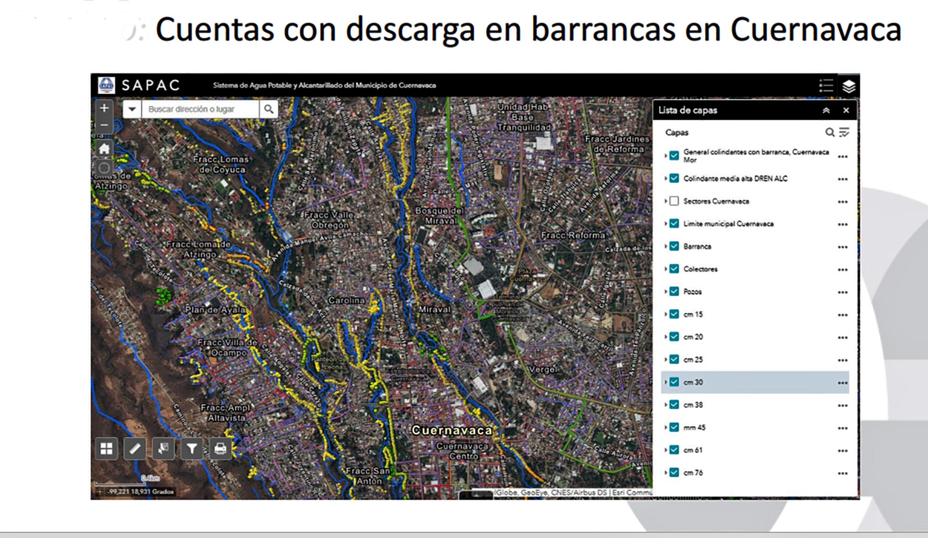The height and width of the screenshot is (538, 928).
Task: Uncheck the cm 20 layer
Action: tap(674, 337)
